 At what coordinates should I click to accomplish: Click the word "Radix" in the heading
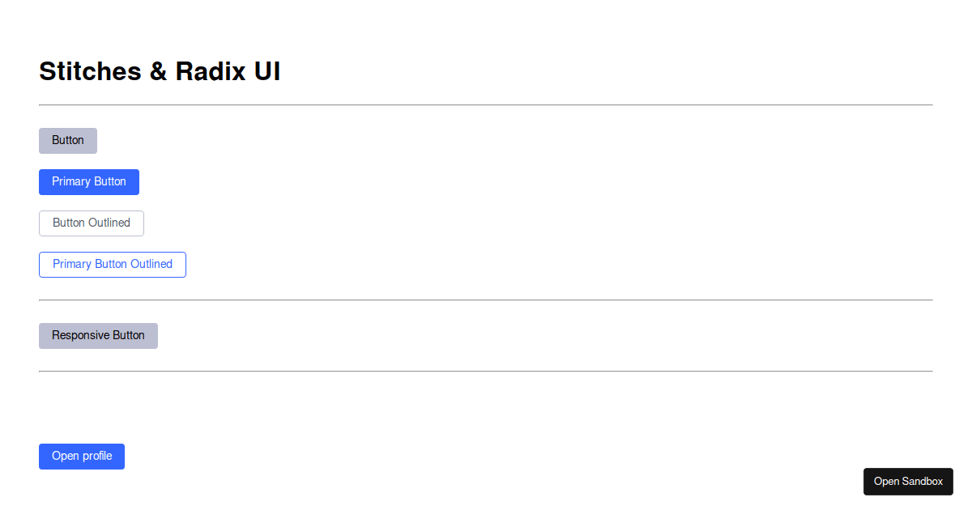pos(210,71)
